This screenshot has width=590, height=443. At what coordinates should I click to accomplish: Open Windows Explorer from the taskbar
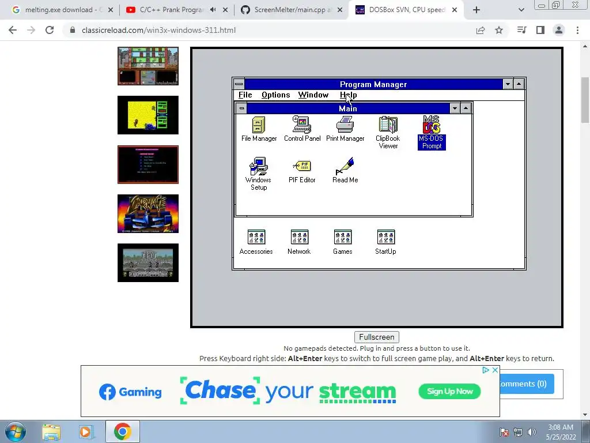coord(51,432)
